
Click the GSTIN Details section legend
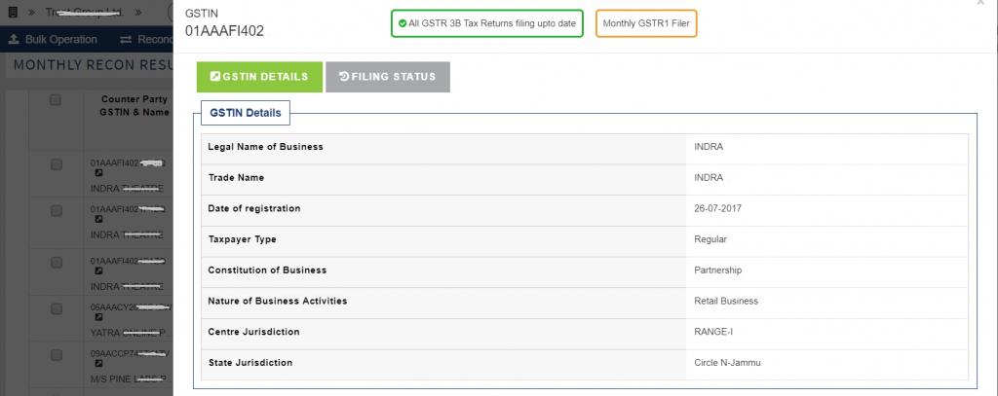point(246,113)
